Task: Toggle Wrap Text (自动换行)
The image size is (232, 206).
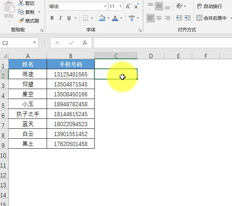Action: [209, 6]
